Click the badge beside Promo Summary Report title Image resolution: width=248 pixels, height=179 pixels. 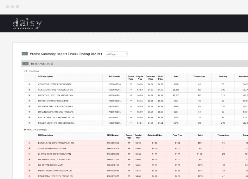point(25,54)
